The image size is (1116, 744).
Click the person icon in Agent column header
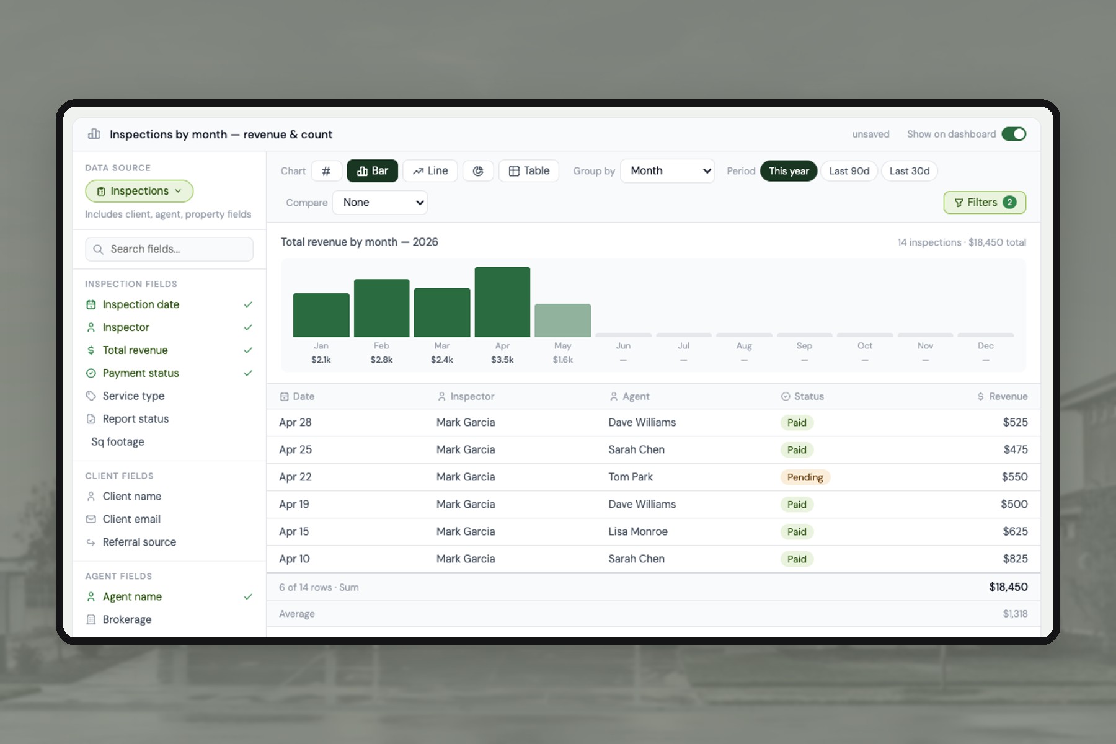pos(614,396)
